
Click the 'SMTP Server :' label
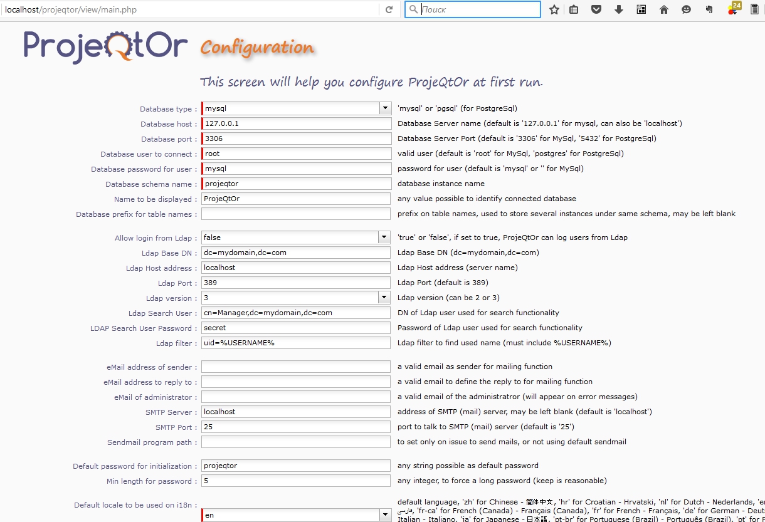(x=172, y=412)
